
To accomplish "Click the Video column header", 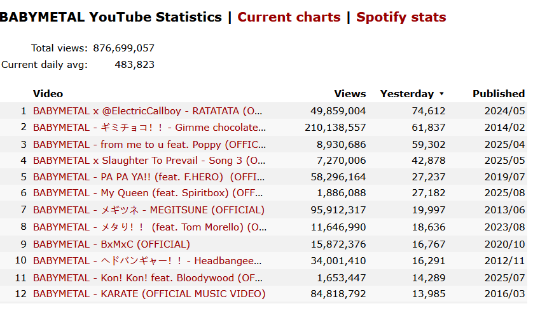I will [48, 93].
